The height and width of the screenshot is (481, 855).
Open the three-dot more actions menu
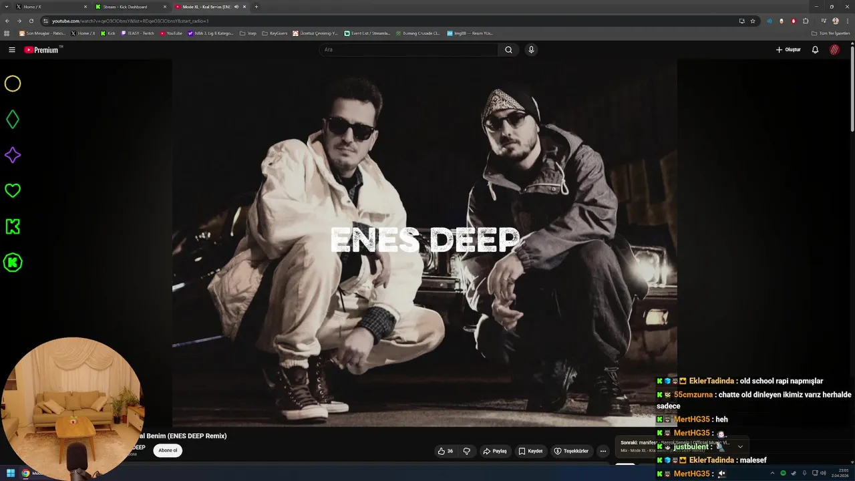(603, 451)
